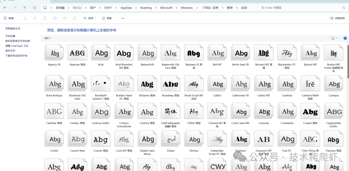Click the Delete trash icon
The width and height of the screenshot is (349, 171).
[x=75, y=18]
